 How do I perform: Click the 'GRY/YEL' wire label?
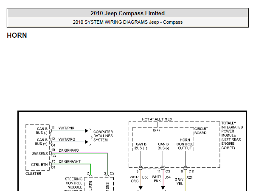pyautogui.click(x=179, y=182)
